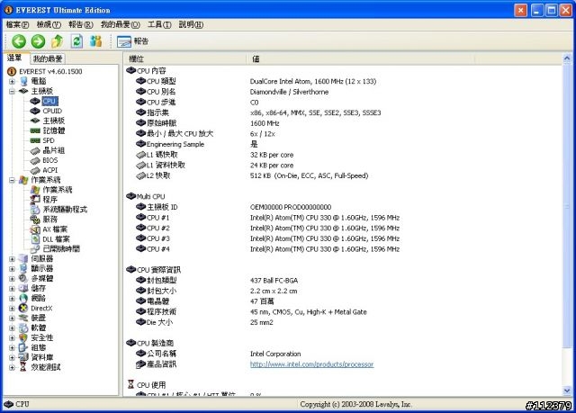
Task: Click the 服務 services gear icon
Action: tap(35, 220)
